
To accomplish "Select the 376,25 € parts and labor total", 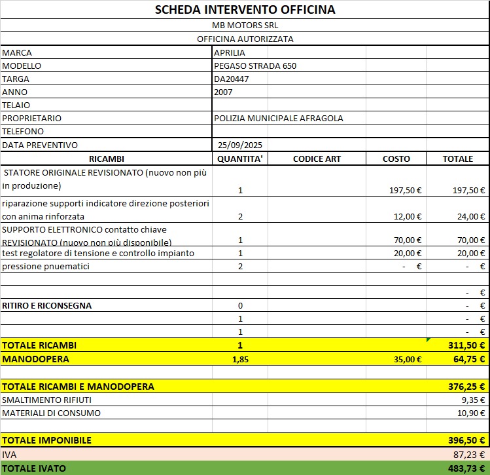I will click(x=458, y=386).
